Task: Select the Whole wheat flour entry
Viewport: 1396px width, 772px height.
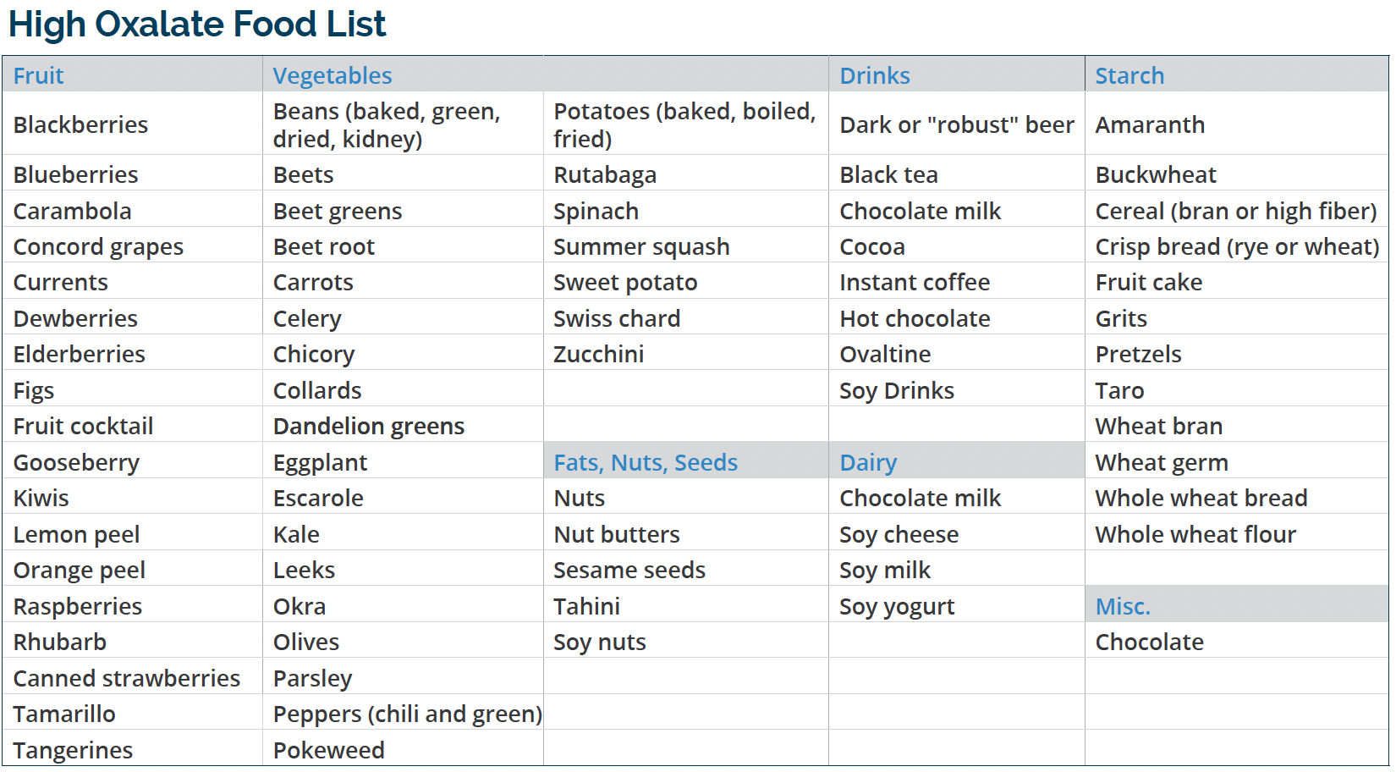Action: tap(1195, 534)
